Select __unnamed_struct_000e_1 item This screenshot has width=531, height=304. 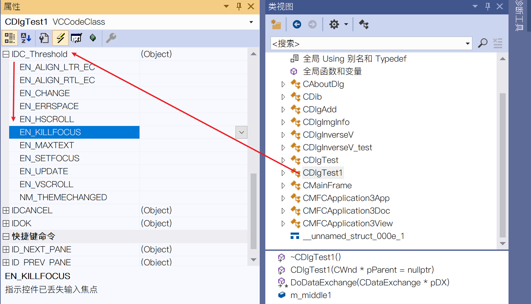coord(353,236)
